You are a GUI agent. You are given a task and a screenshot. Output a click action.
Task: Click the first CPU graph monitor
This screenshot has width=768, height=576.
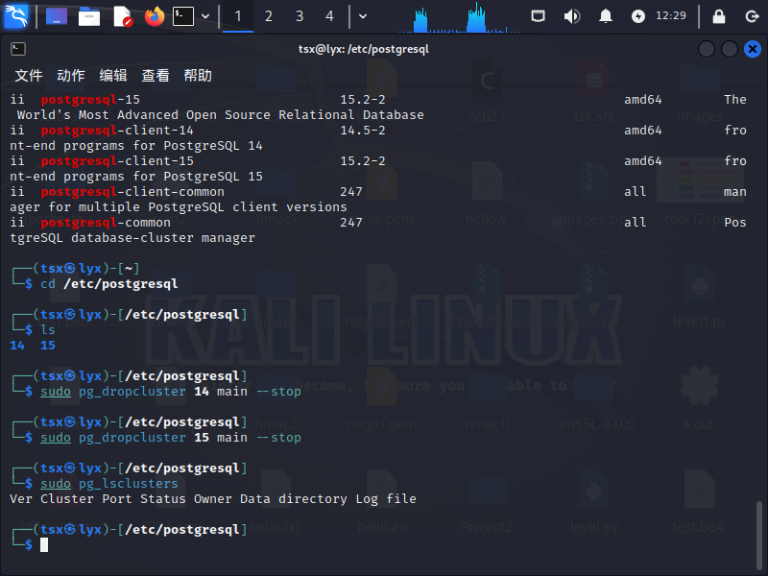[x=421, y=18]
